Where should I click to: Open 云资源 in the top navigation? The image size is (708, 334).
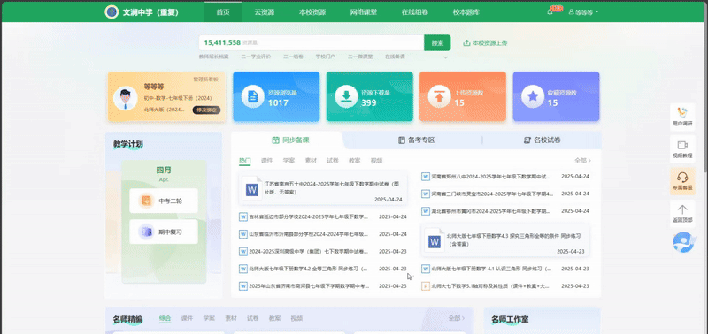click(264, 12)
